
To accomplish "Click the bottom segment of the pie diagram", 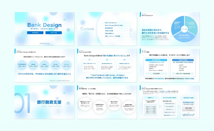I will [184, 36].
